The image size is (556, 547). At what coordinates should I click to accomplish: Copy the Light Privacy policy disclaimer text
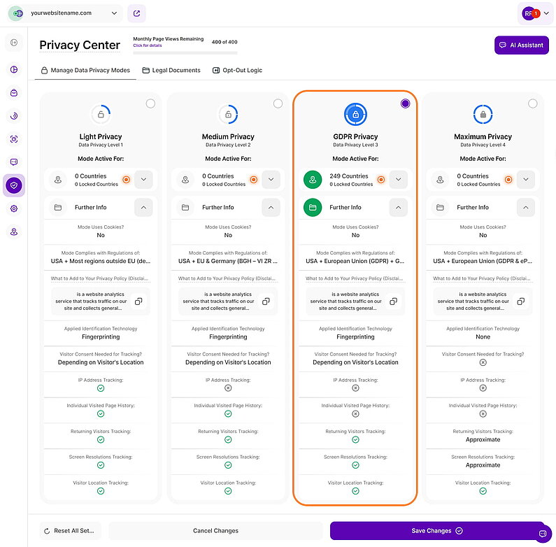point(138,301)
